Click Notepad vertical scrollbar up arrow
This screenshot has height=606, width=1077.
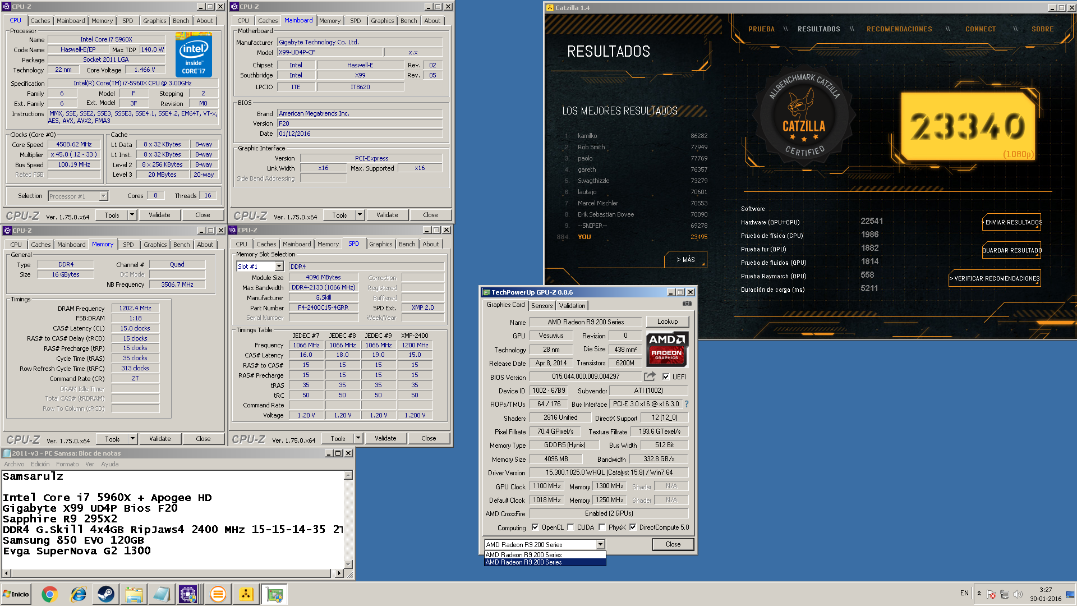coord(348,475)
